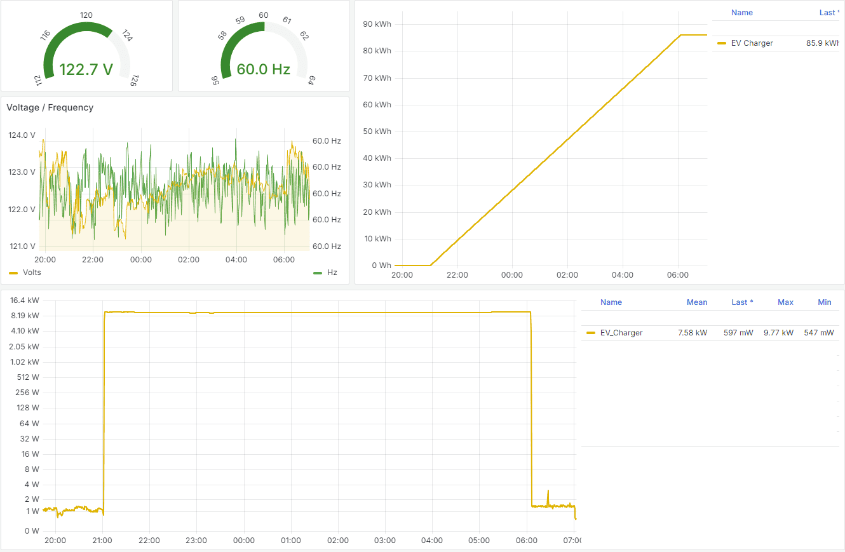Viewport: 845px width, 552px height.
Task: Open color picker for EV Charger energy series
Action: coord(721,43)
